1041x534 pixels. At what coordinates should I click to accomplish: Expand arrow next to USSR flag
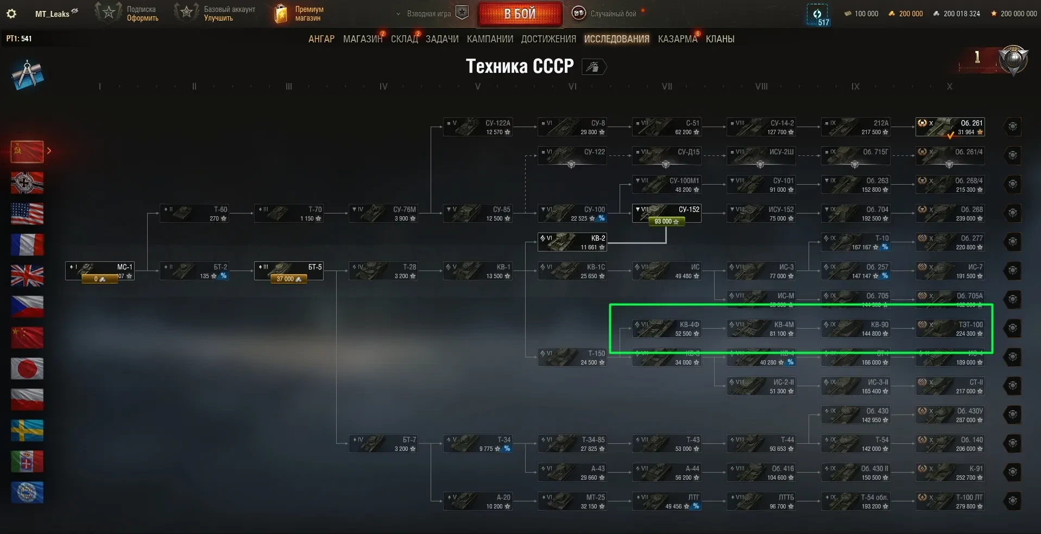pos(49,151)
